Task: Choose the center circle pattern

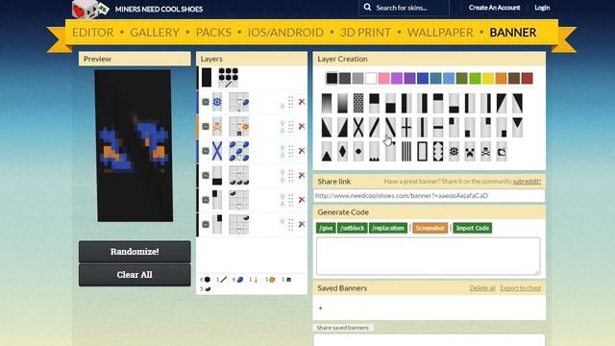Action: click(358, 152)
